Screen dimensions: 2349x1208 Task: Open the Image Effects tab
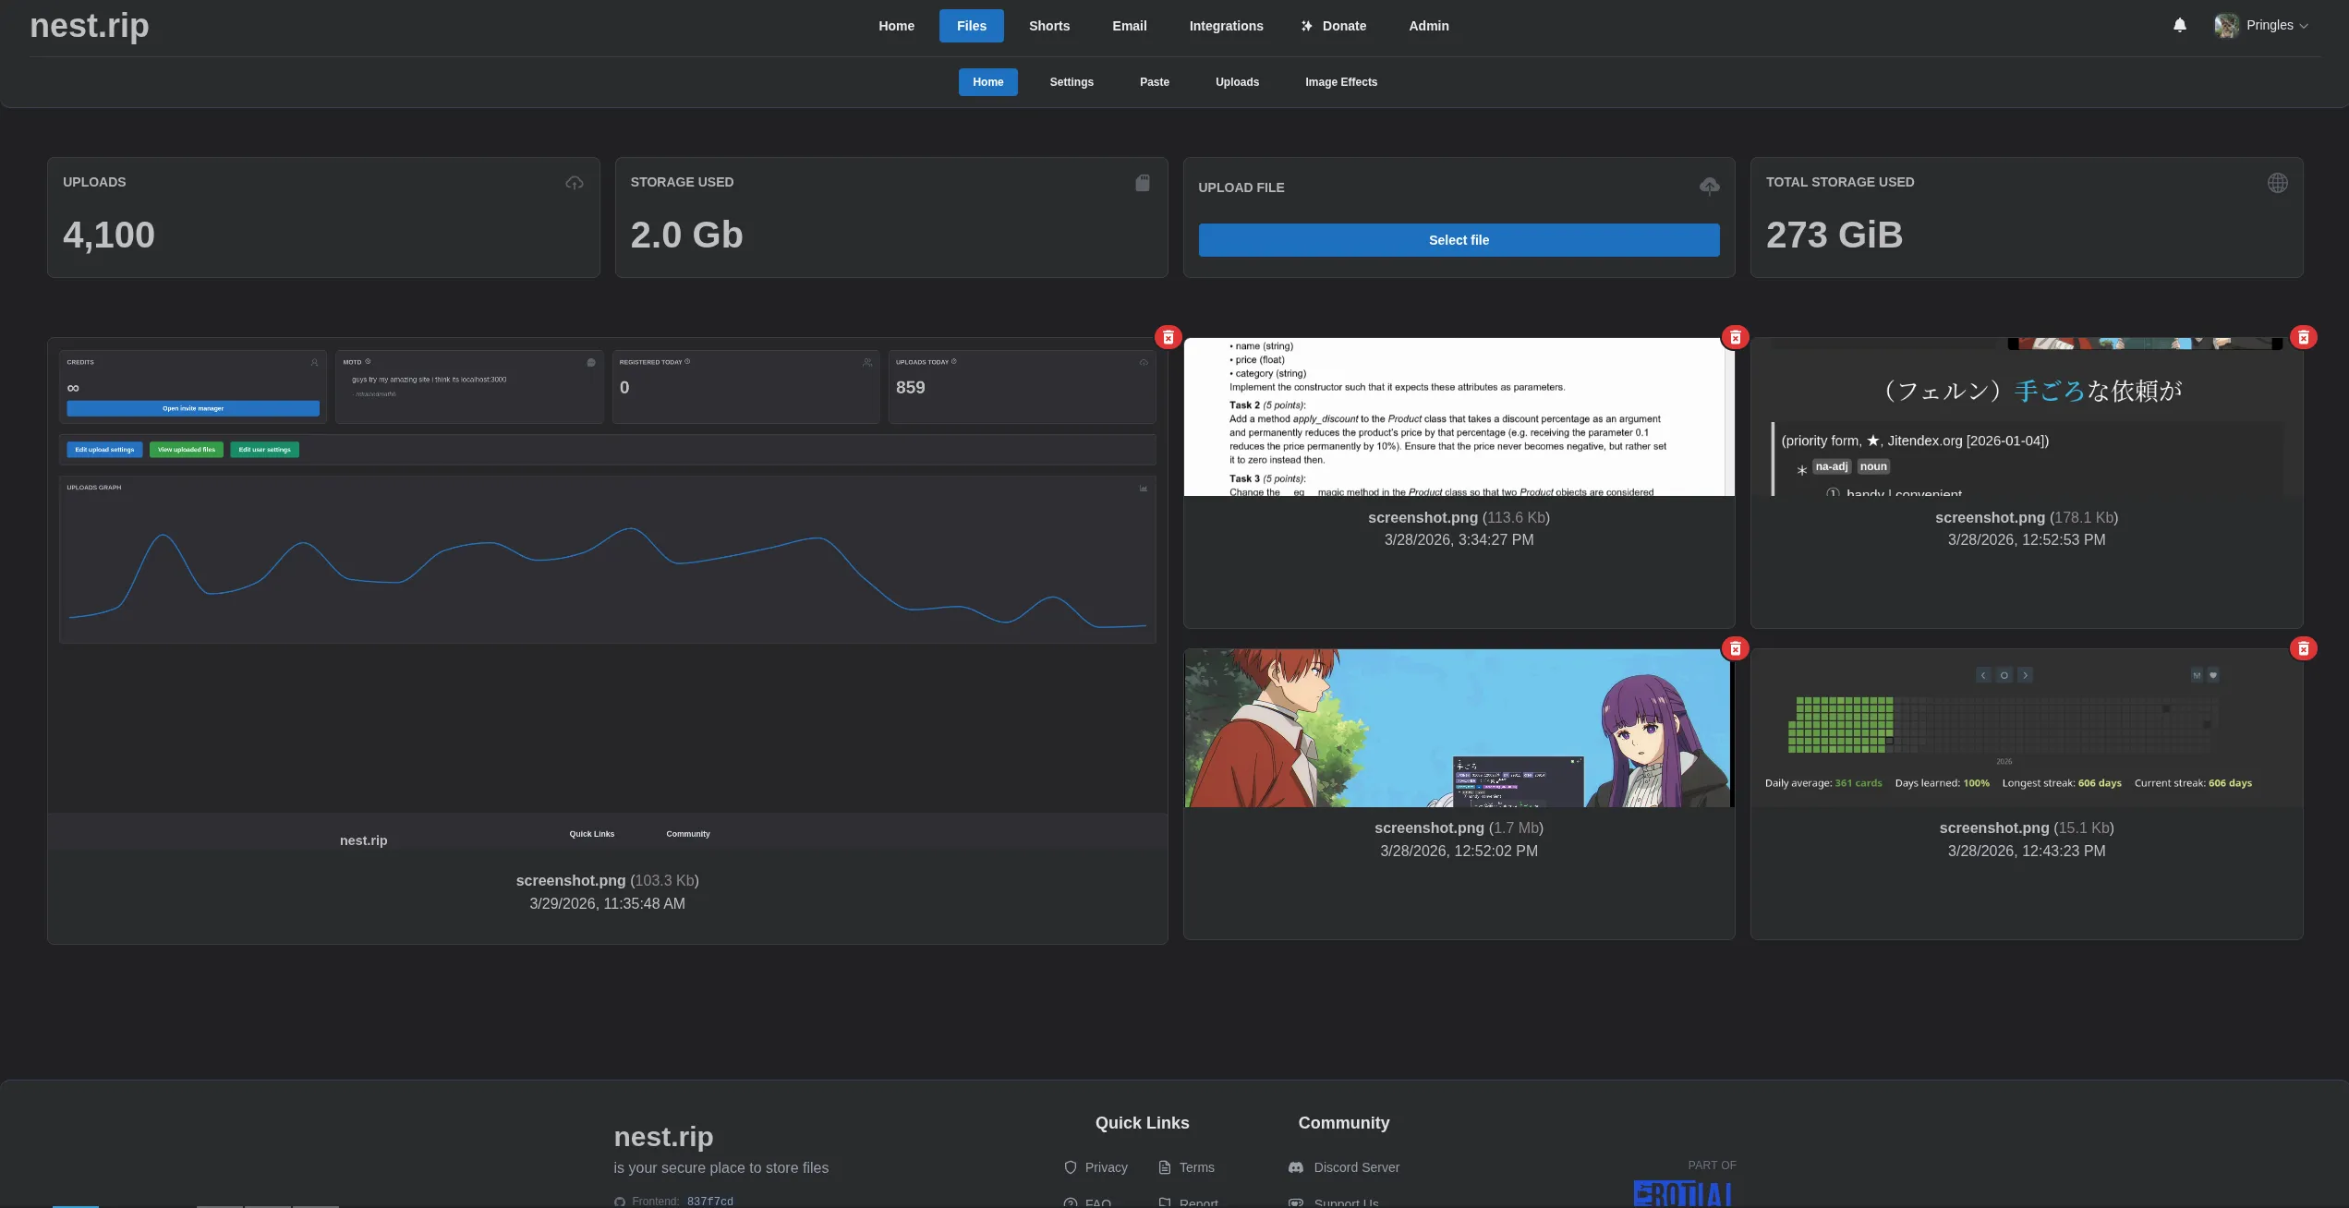pyautogui.click(x=1340, y=81)
